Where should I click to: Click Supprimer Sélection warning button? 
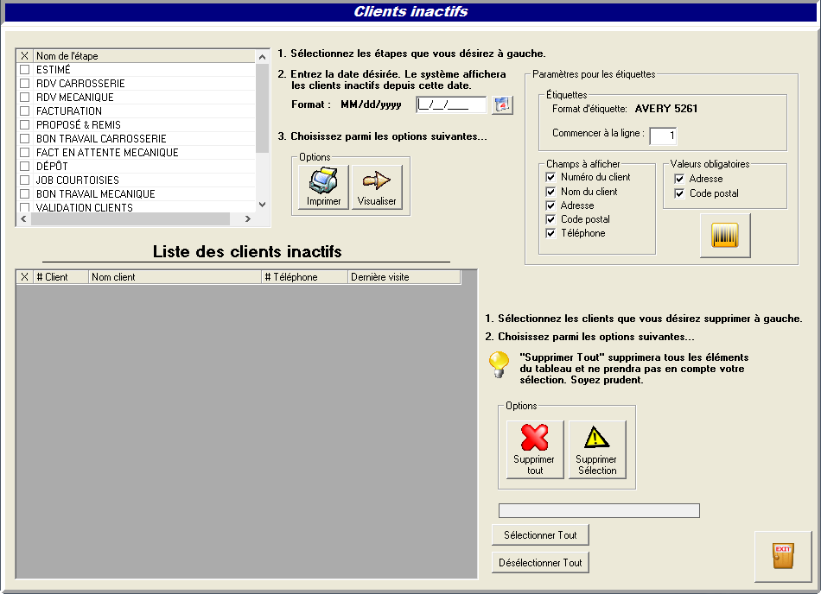pyautogui.click(x=597, y=449)
